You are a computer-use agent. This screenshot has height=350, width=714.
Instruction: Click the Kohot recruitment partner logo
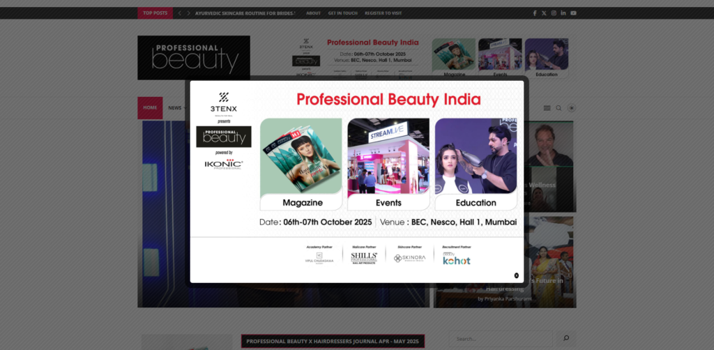coord(456,259)
